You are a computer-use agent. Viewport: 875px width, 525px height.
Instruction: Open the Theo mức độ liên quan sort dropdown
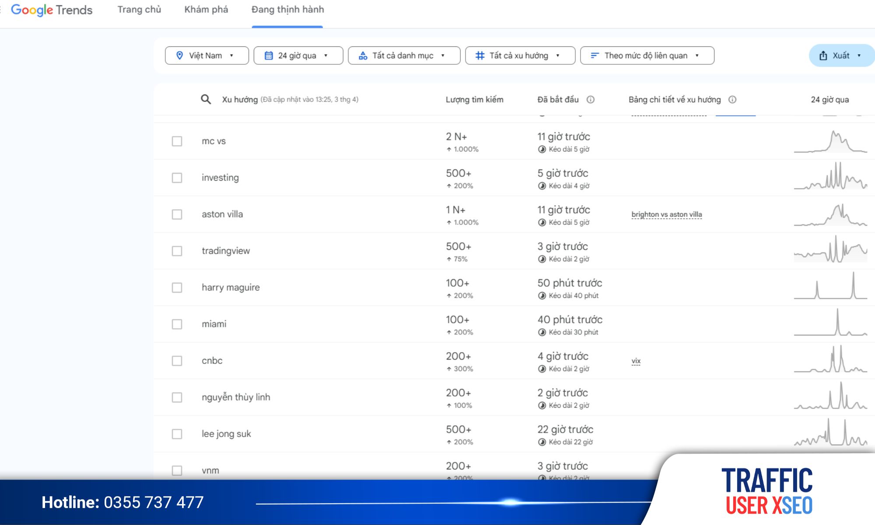pyautogui.click(x=647, y=56)
